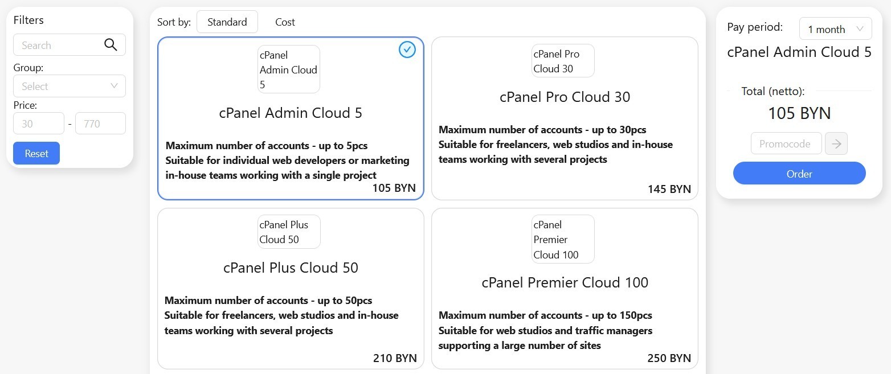Click the search magnifier icon in Filters
This screenshot has height=374, width=891.
coord(111,45)
